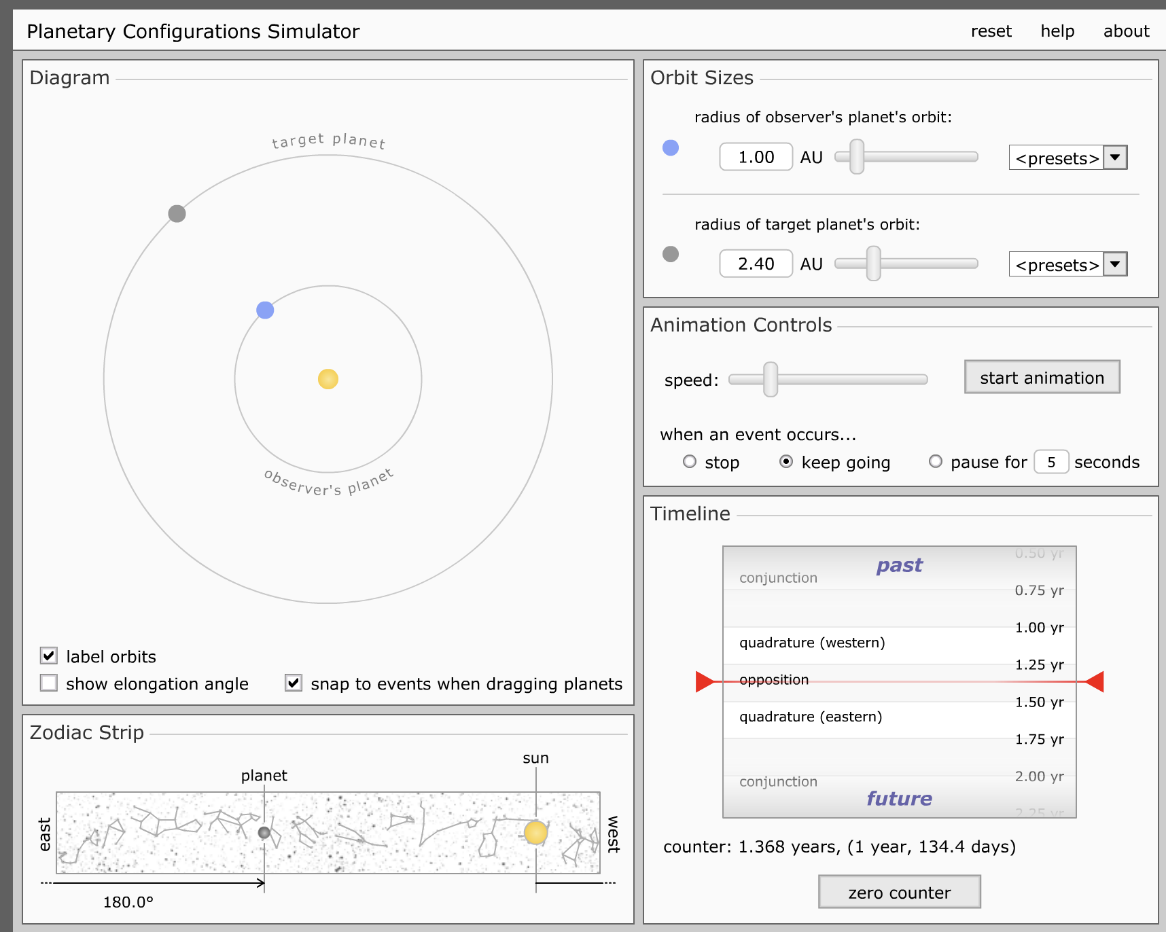The width and height of the screenshot is (1166, 932).
Task: Open the help menu item
Action: [1057, 31]
